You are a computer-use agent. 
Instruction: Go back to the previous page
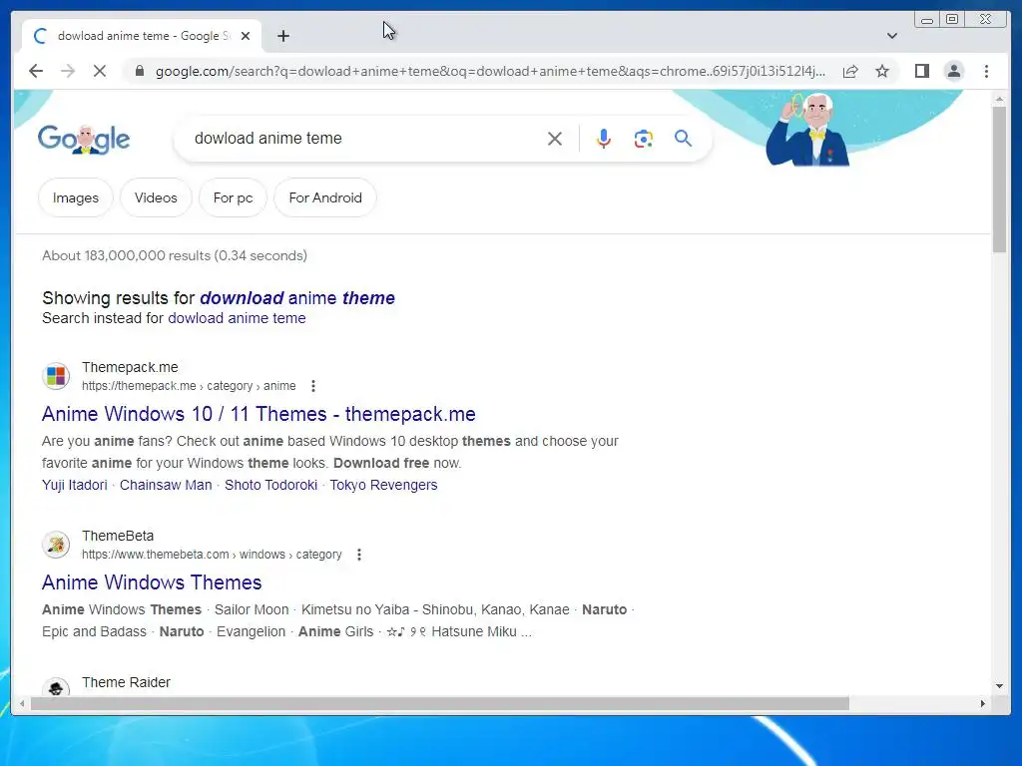click(x=36, y=71)
